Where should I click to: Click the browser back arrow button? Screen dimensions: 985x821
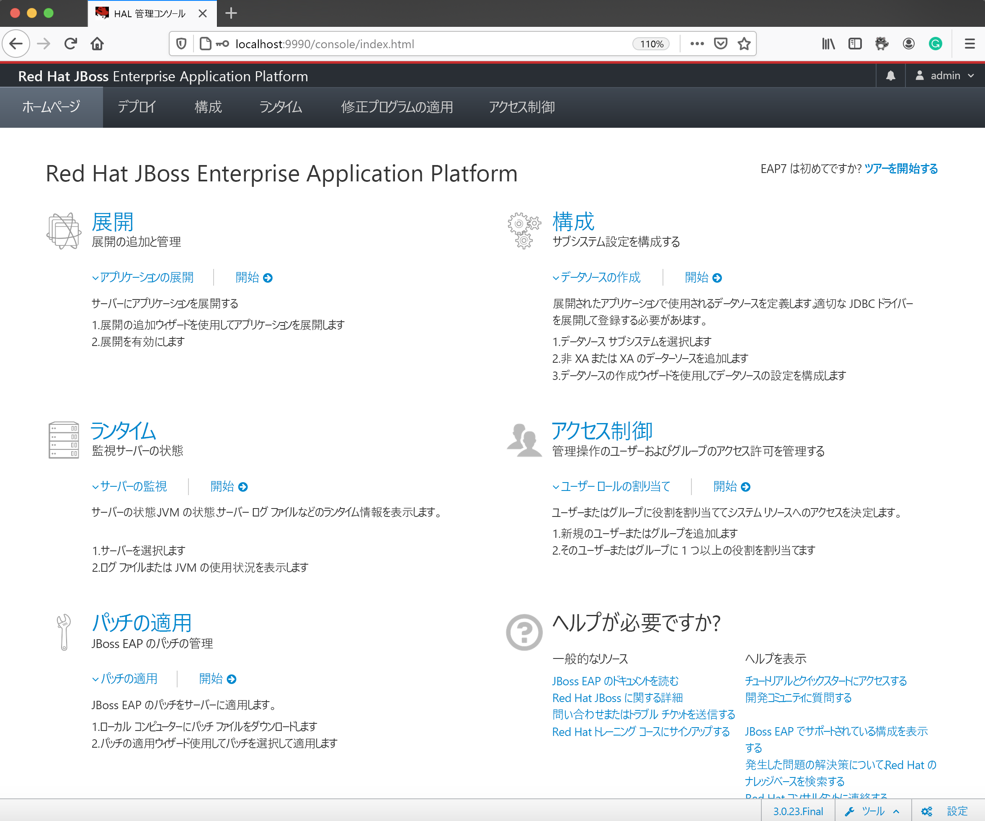(x=16, y=44)
